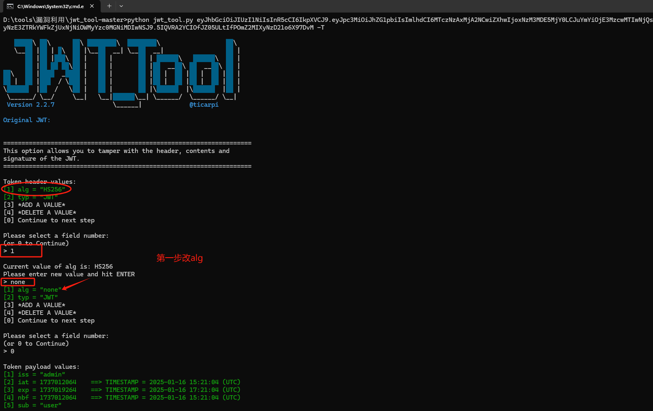This screenshot has width=653, height=411.
Task: Click the alg = "none" header line
Action: click(x=32, y=290)
